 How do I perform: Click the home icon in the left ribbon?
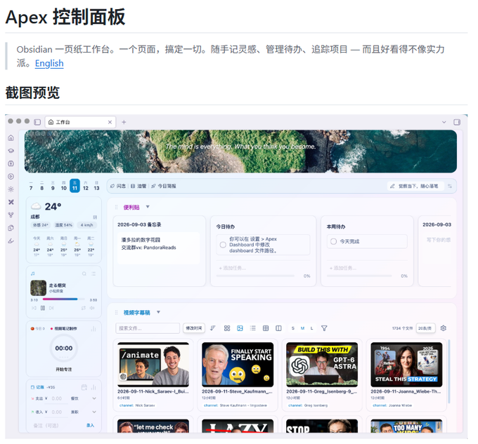click(11, 137)
